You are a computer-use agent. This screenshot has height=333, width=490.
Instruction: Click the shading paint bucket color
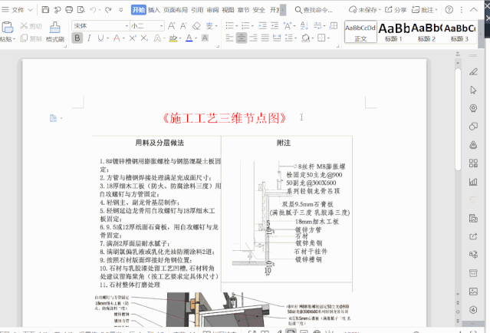pyautogui.click(x=305, y=38)
